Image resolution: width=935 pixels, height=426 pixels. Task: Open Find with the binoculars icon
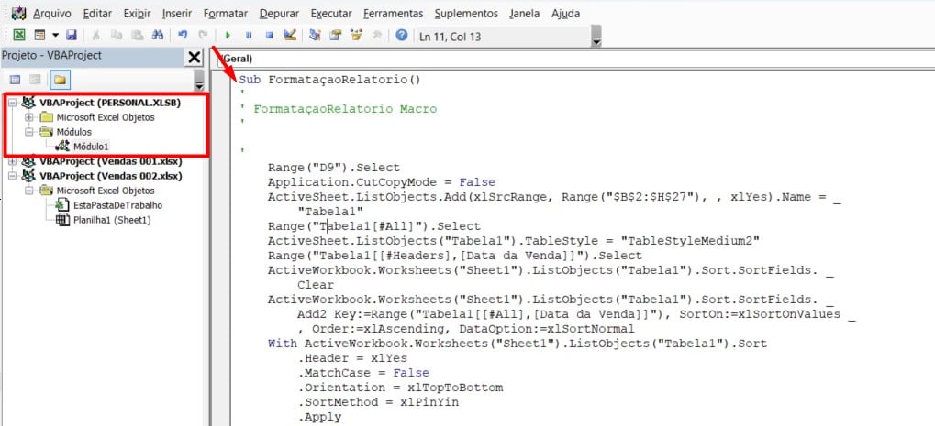tap(158, 35)
